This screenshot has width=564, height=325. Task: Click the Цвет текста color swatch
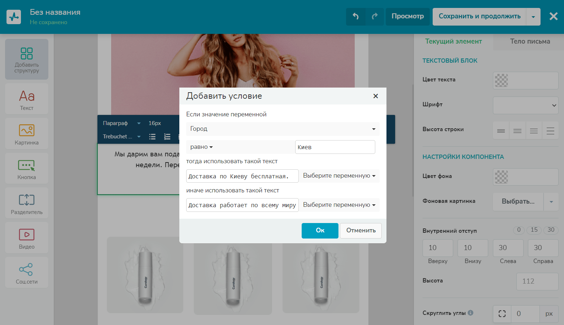501,80
